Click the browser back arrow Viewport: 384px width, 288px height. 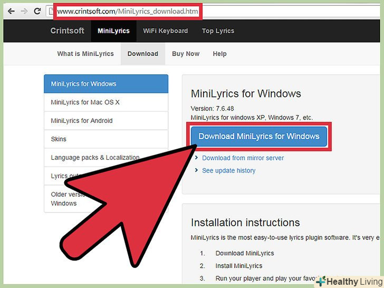click(11, 11)
